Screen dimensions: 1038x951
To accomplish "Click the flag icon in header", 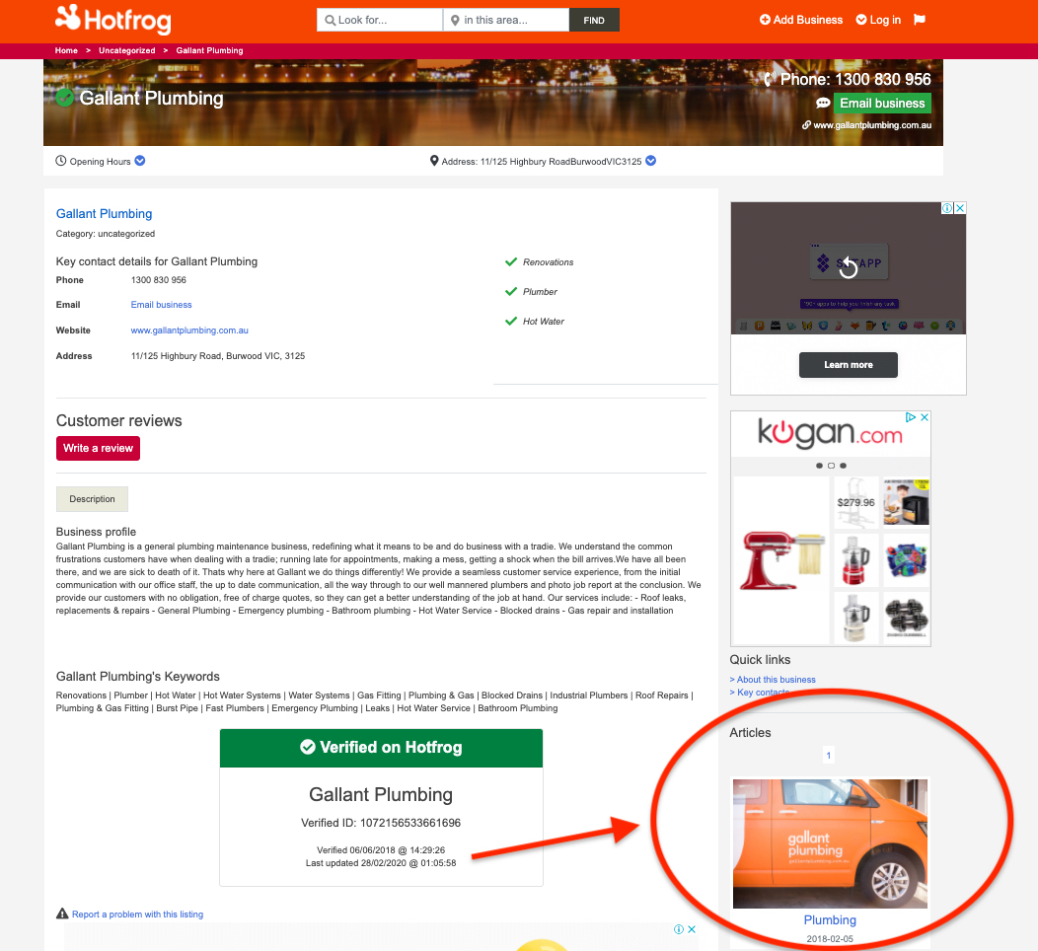I will (920, 20).
